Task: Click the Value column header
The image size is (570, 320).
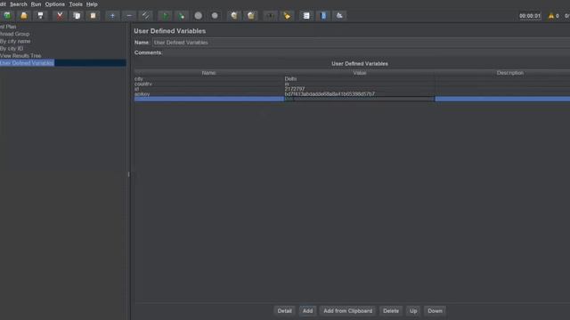Action: (x=360, y=73)
